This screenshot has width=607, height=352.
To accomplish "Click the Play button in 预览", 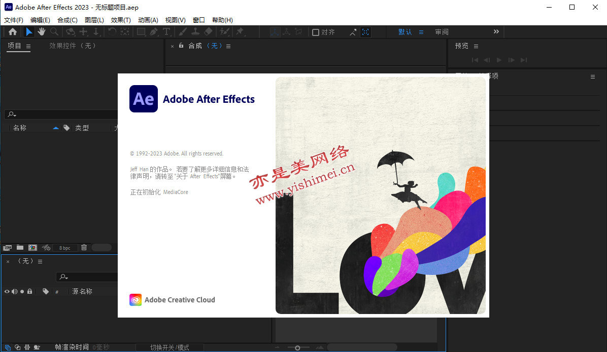I will pos(499,60).
